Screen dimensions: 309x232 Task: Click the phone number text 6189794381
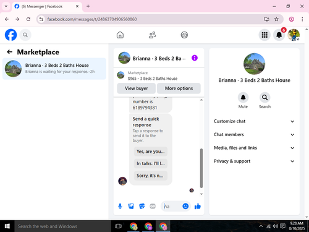point(145,108)
